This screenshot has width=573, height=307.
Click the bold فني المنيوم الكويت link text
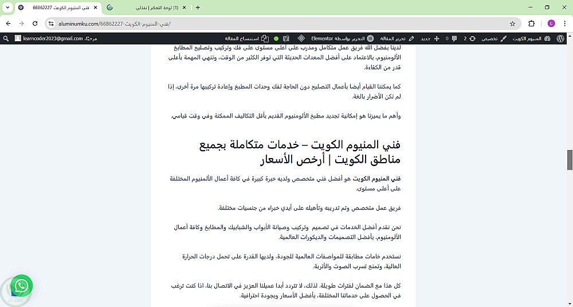(376, 179)
